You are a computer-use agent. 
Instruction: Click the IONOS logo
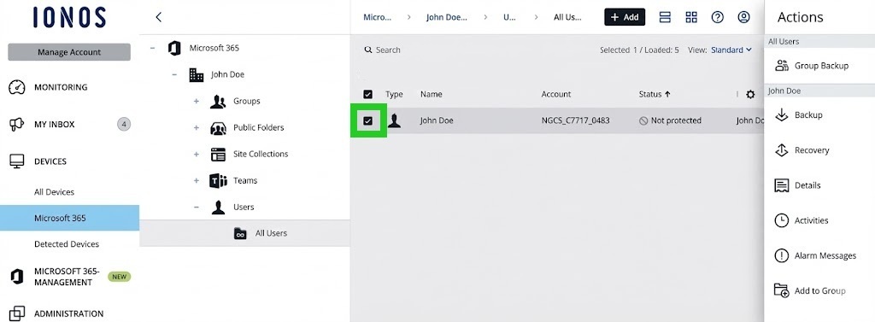tap(69, 17)
